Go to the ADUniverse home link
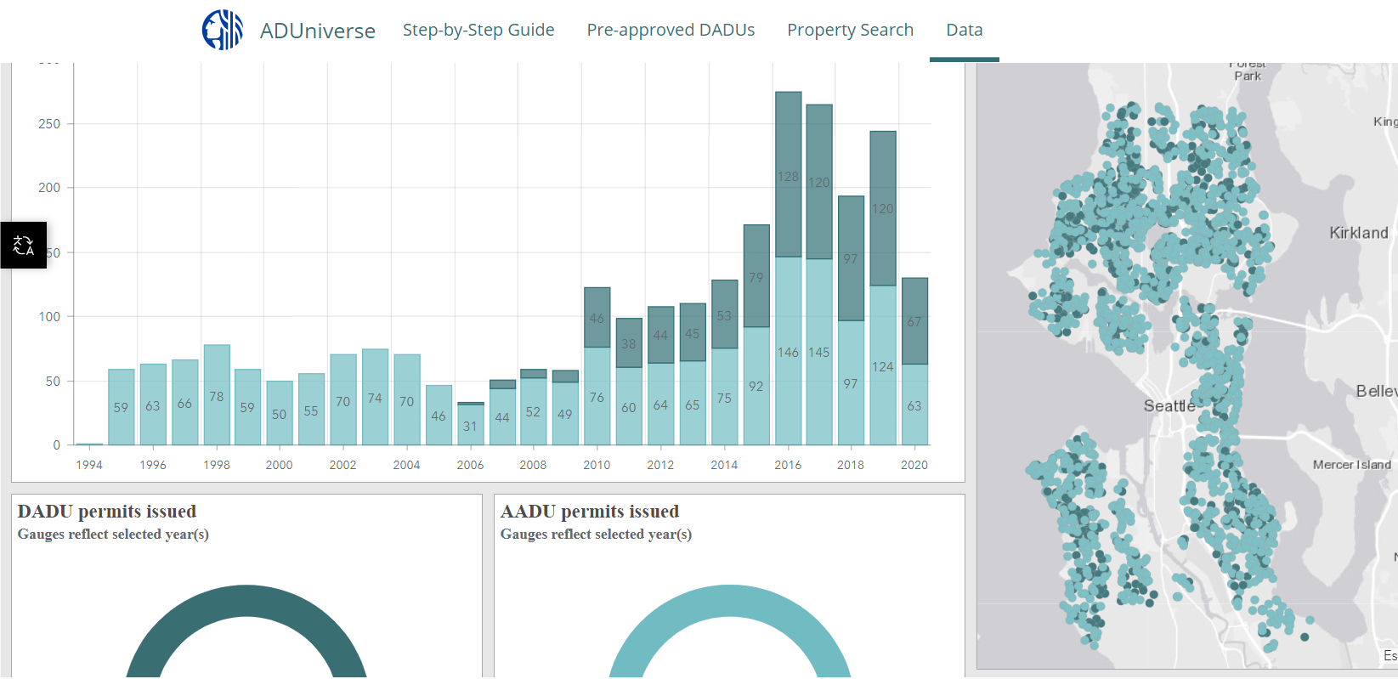Image resolution: width=1398 pixels, height=679 pixels. 317,31
